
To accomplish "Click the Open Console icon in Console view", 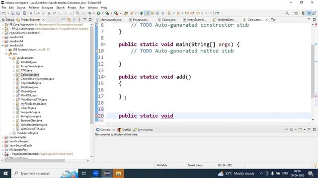I will (x=300, y=130).
